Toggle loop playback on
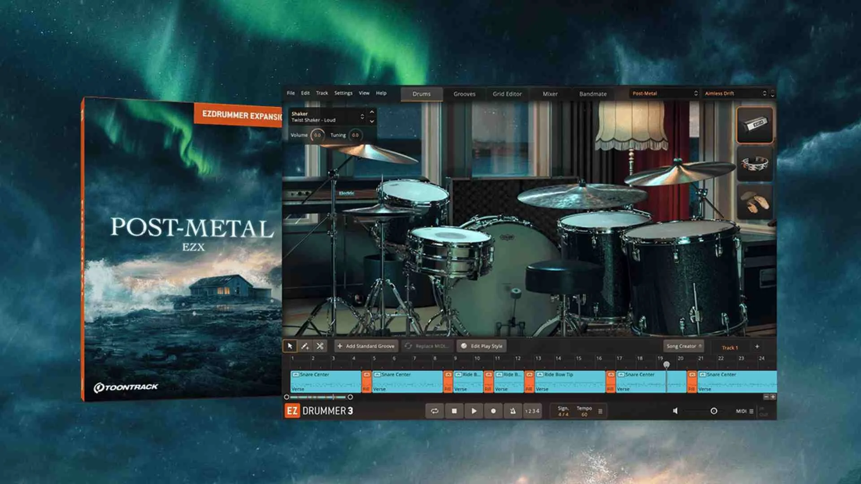Screen dimensions: 861x484 [435, 411]
